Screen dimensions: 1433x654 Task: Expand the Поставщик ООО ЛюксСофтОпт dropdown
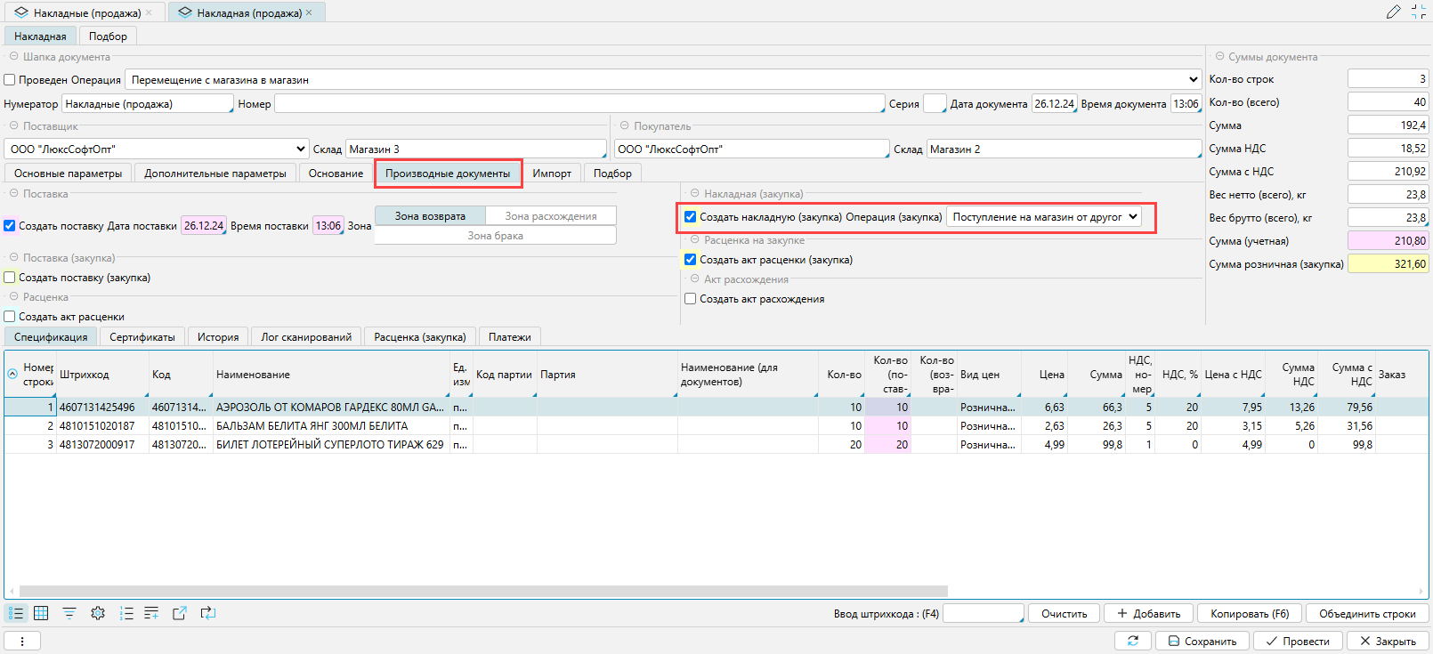pyautogui.click(x=300, y=149)
